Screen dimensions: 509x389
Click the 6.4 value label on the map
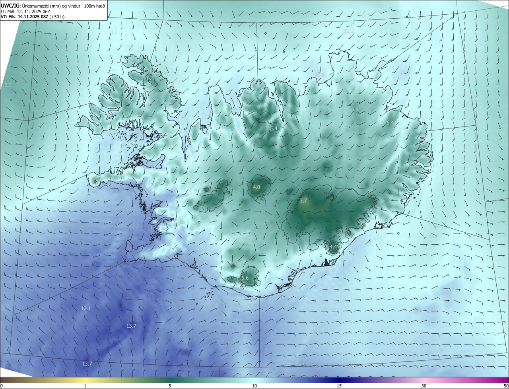coord(390,123)
